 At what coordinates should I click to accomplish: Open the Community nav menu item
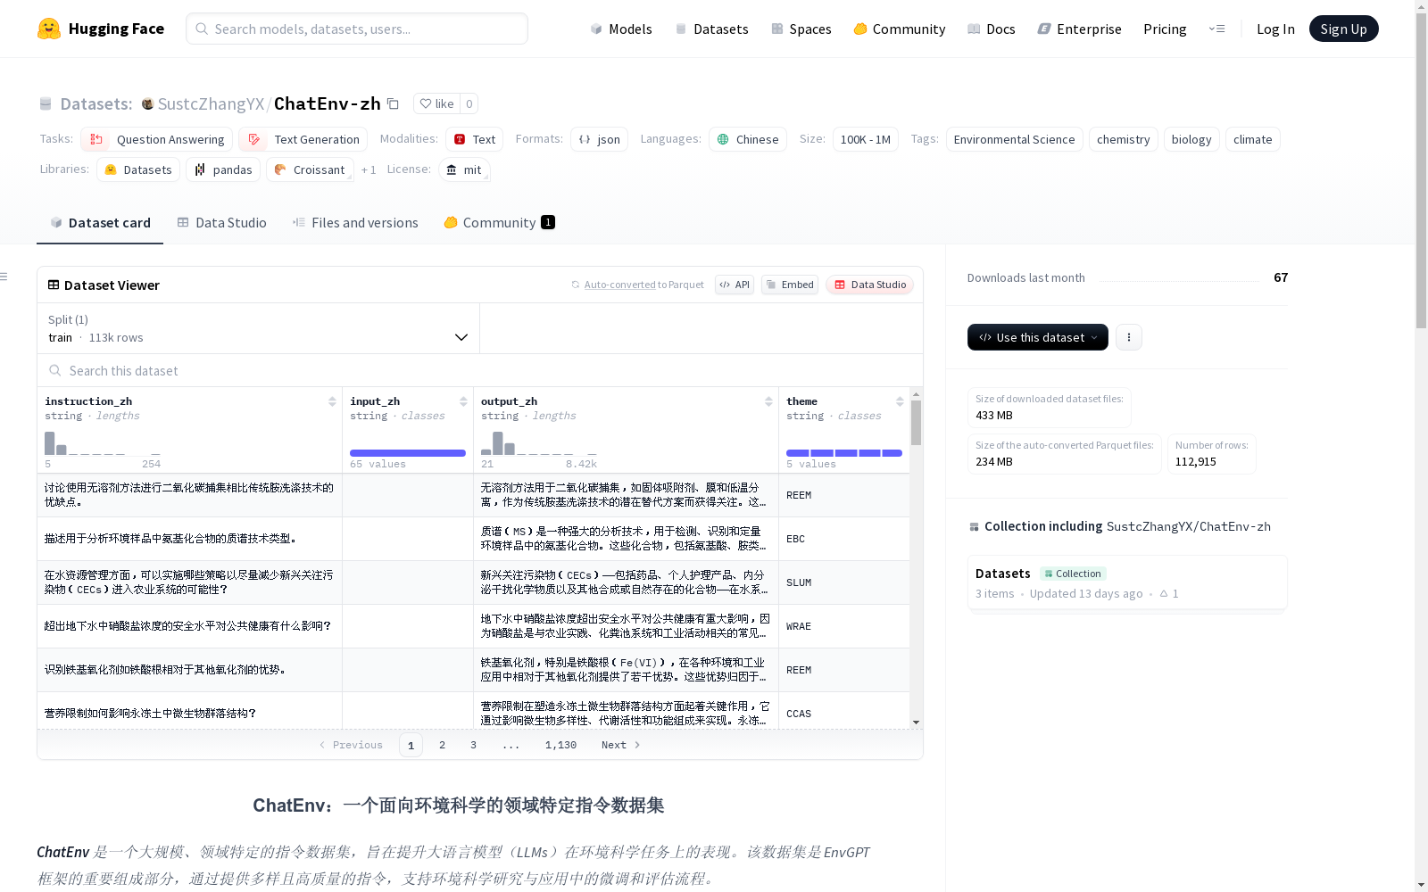coord(900,29)
